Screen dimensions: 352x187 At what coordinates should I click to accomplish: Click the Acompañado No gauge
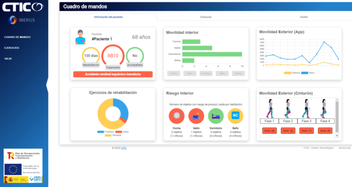tap(135, 56)
